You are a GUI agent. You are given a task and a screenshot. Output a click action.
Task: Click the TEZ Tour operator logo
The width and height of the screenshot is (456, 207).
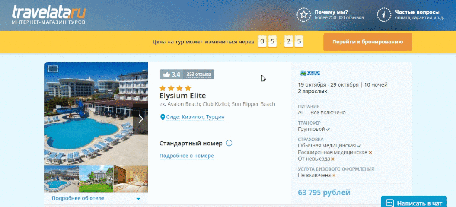tap(310, 73)
